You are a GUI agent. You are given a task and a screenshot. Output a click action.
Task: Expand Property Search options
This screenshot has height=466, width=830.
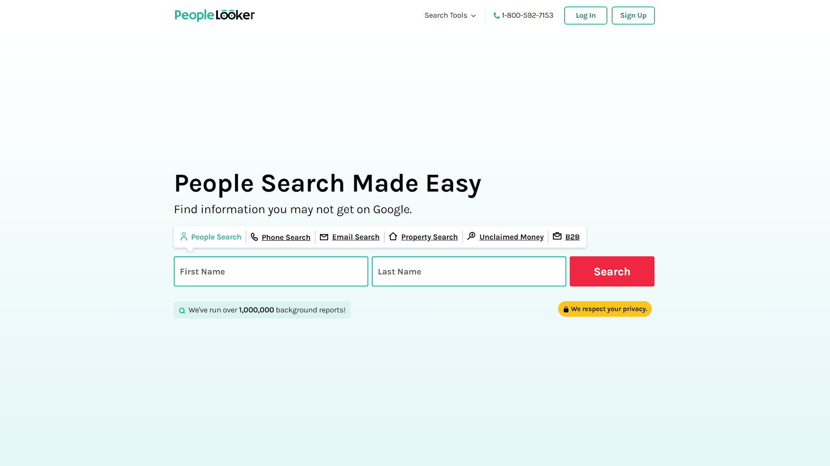429,237
